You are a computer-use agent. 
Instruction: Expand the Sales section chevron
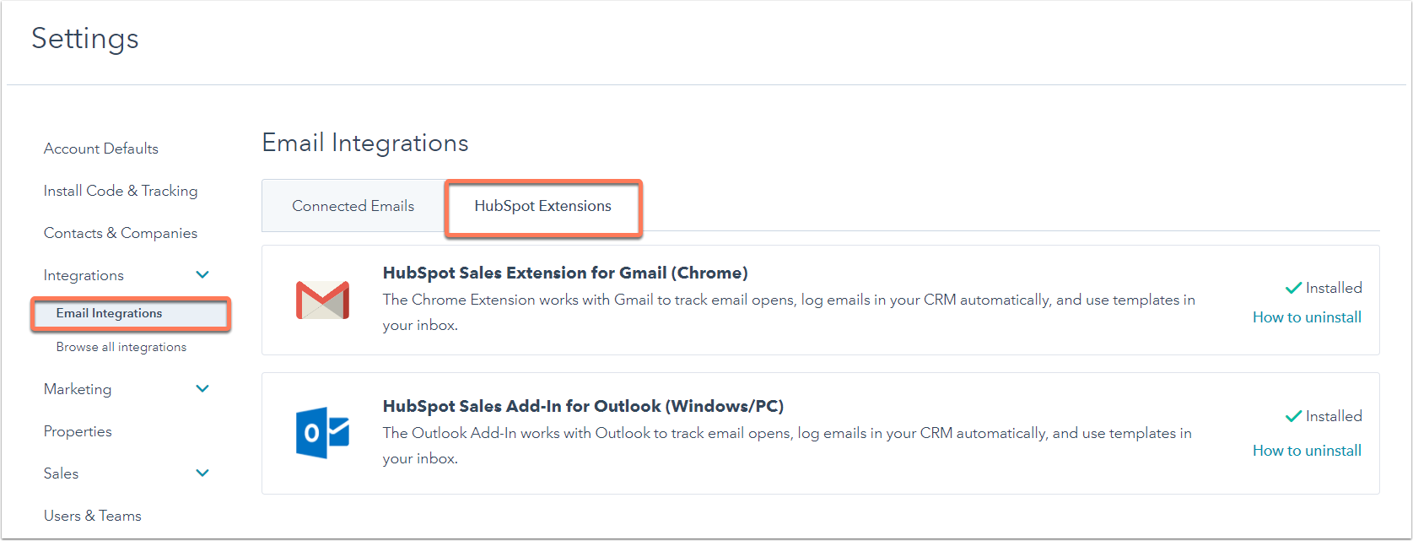click(202, 473)
